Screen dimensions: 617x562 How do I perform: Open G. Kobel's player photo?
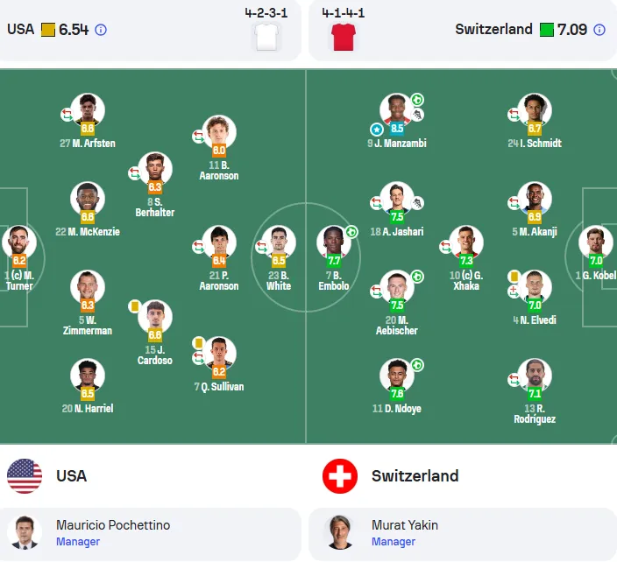596,242
